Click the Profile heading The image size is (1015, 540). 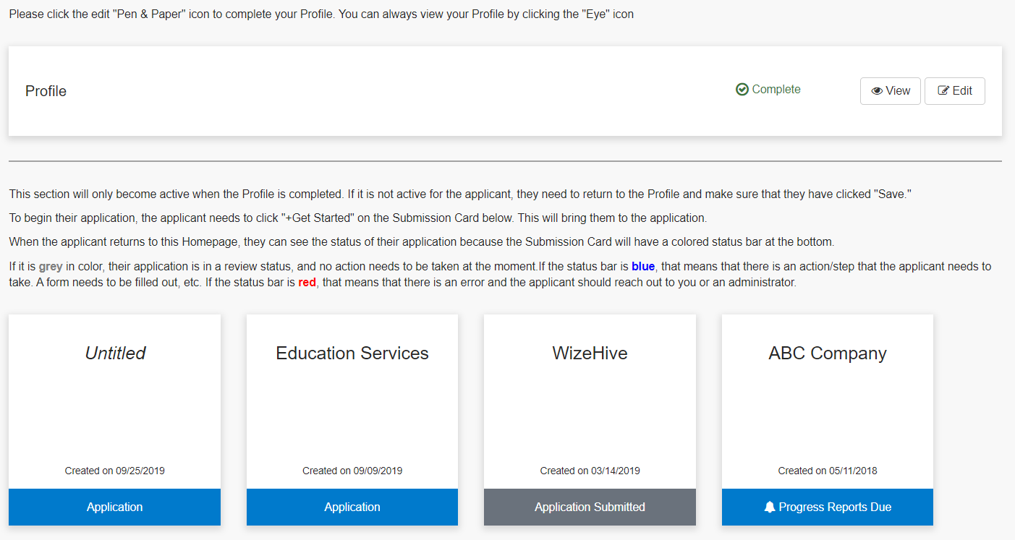46,91
